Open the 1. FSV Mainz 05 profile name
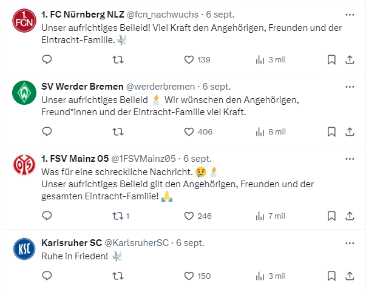366x289 pixels. tap(75, 159)
